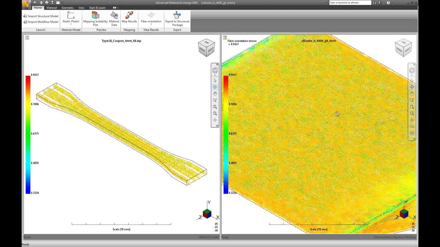This screenshot has height=247, width=440.
Task: Click RIGHT face of left ViewCube
Action: (211, 50)
